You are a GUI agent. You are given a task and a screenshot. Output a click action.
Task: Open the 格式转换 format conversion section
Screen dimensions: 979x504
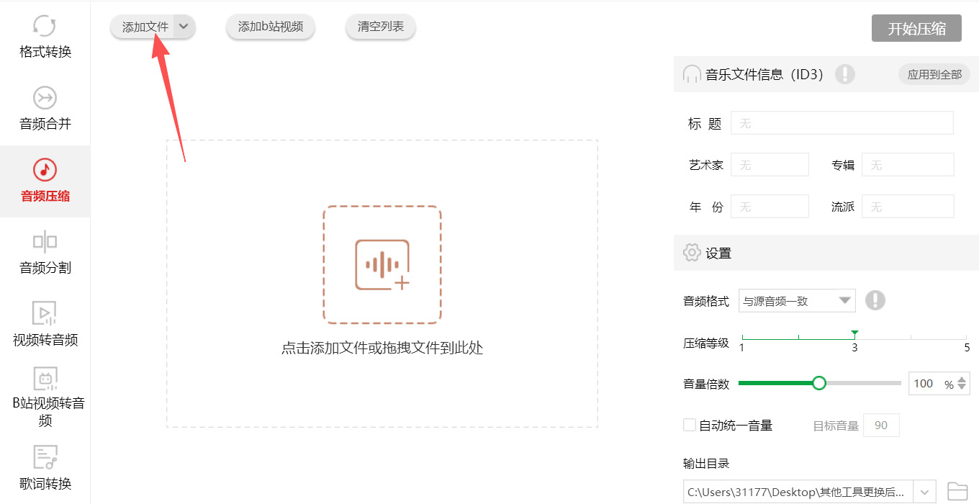click(45, 37)
